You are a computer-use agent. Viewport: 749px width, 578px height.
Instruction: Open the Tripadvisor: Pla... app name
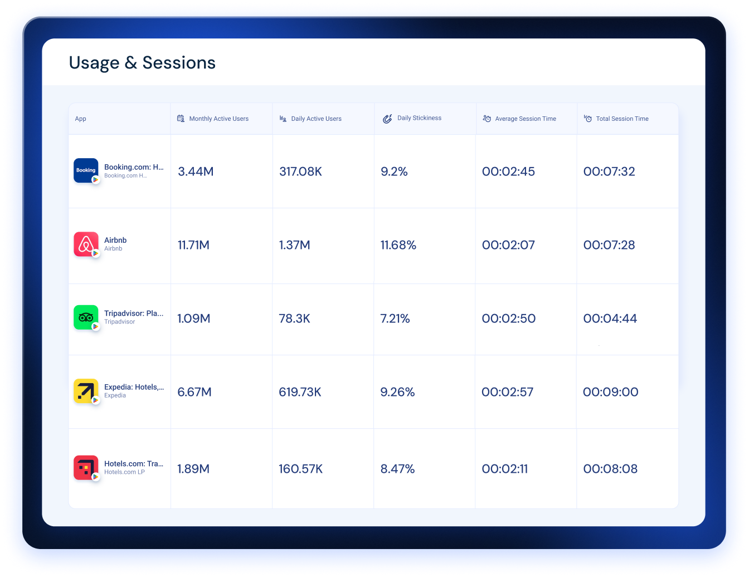(x=134, y=314)
